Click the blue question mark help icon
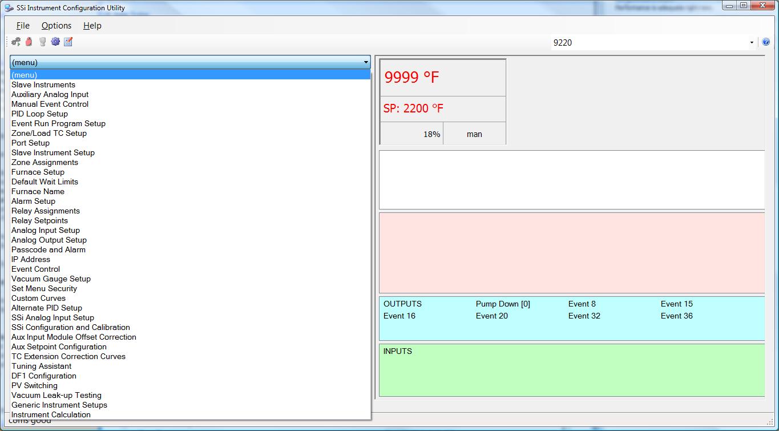Image resolution: width=779 pixels, height=431 pixels. 766,42
